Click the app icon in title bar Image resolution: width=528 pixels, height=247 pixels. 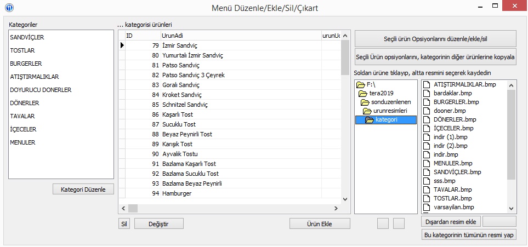point(9,8)
